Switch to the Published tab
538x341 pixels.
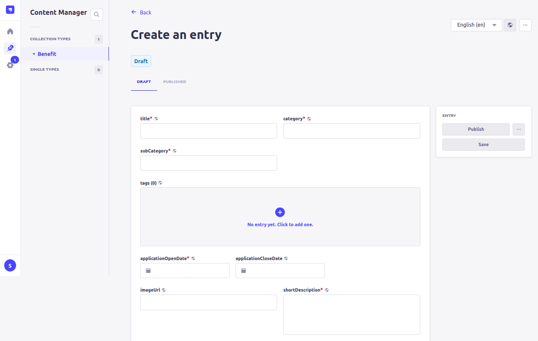coord(175,82)
